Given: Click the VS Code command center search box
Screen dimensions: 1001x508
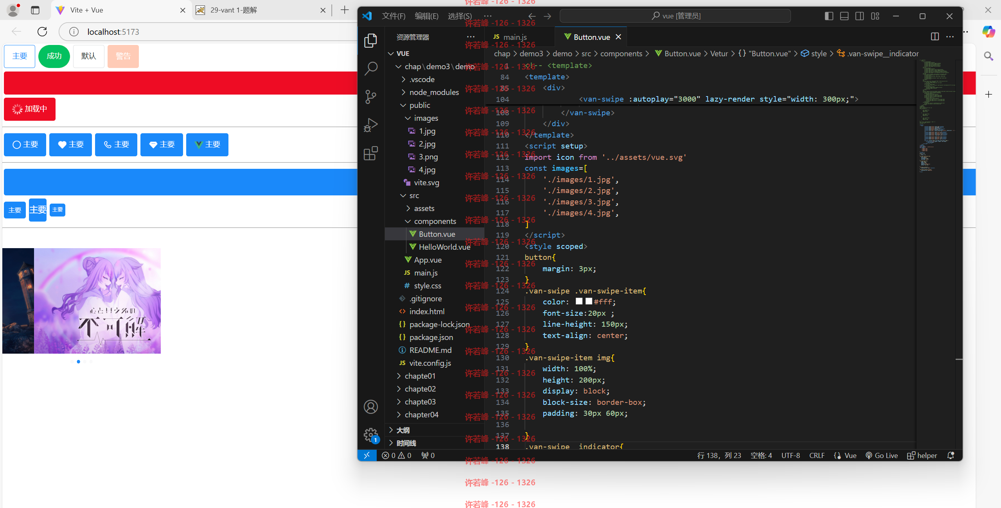Looking at the screenshot, I should [675, 16].
